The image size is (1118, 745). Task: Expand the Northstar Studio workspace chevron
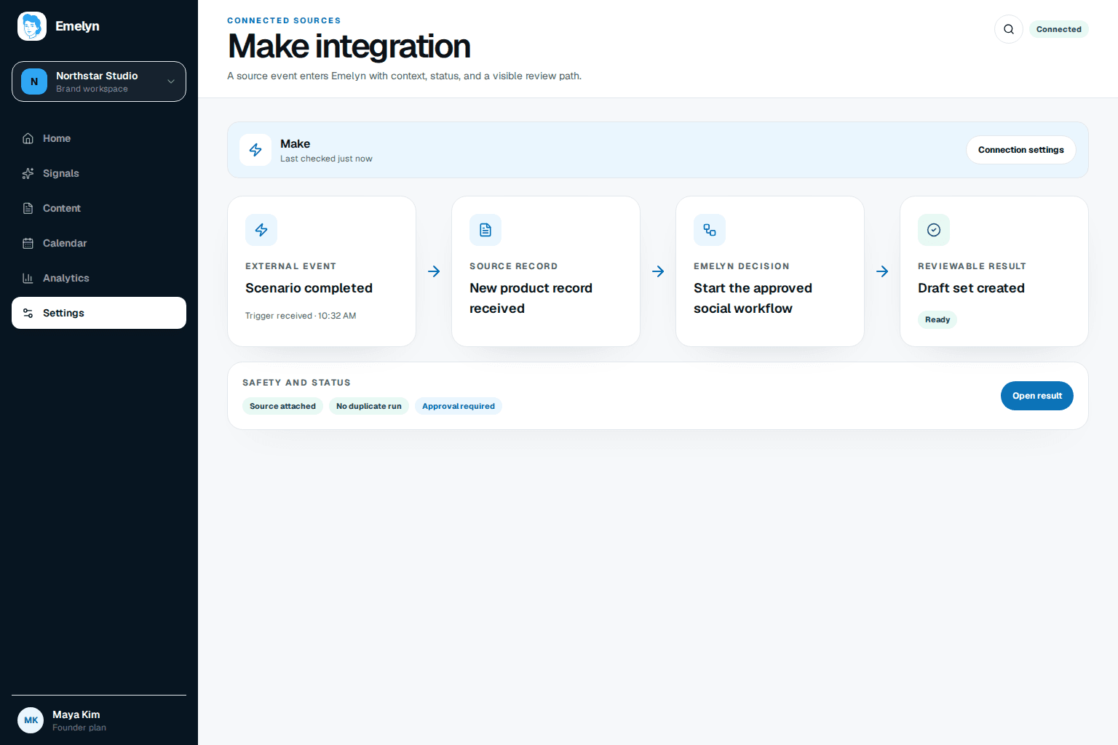click(171, 81)
